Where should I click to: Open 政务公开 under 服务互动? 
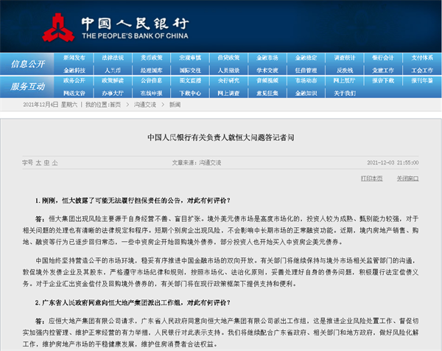coord(74,80)
